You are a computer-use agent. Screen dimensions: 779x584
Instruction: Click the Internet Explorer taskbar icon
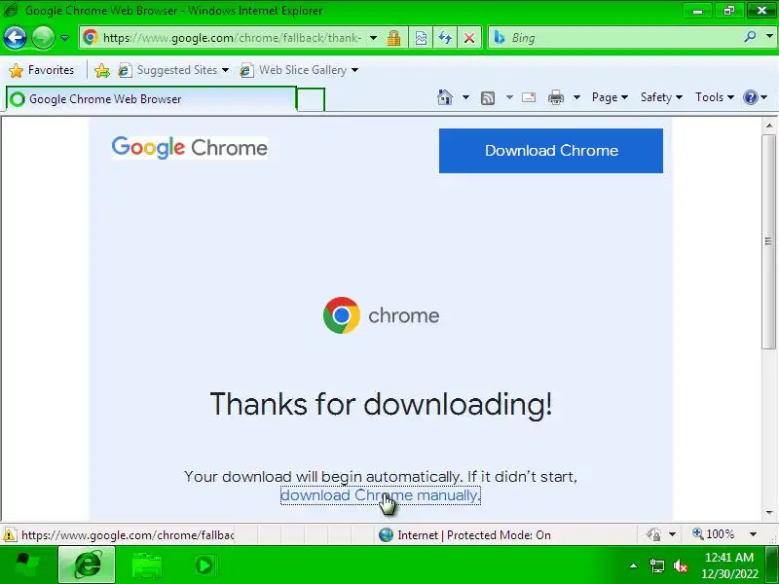click(87, 566)
